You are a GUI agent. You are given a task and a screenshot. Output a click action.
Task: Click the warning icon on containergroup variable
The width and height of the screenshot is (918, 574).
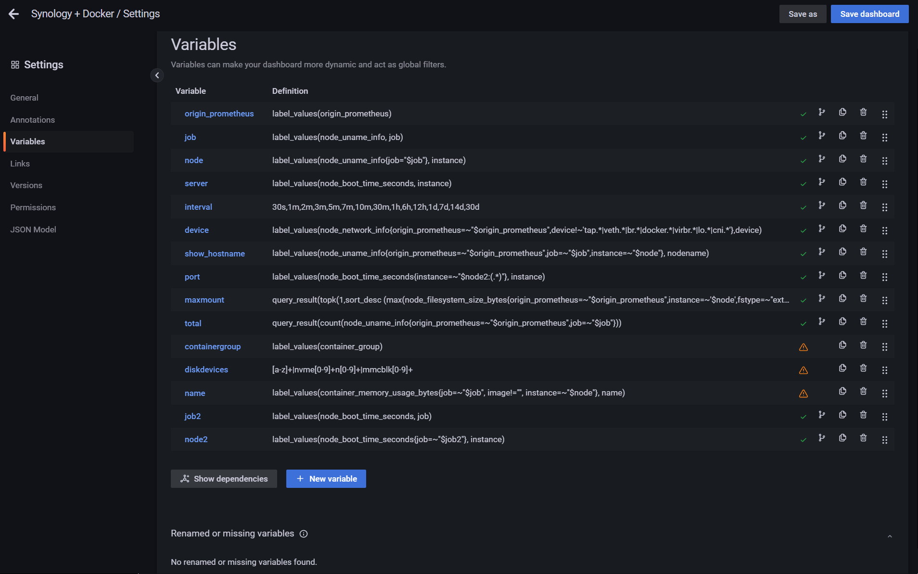coord(803,347)
